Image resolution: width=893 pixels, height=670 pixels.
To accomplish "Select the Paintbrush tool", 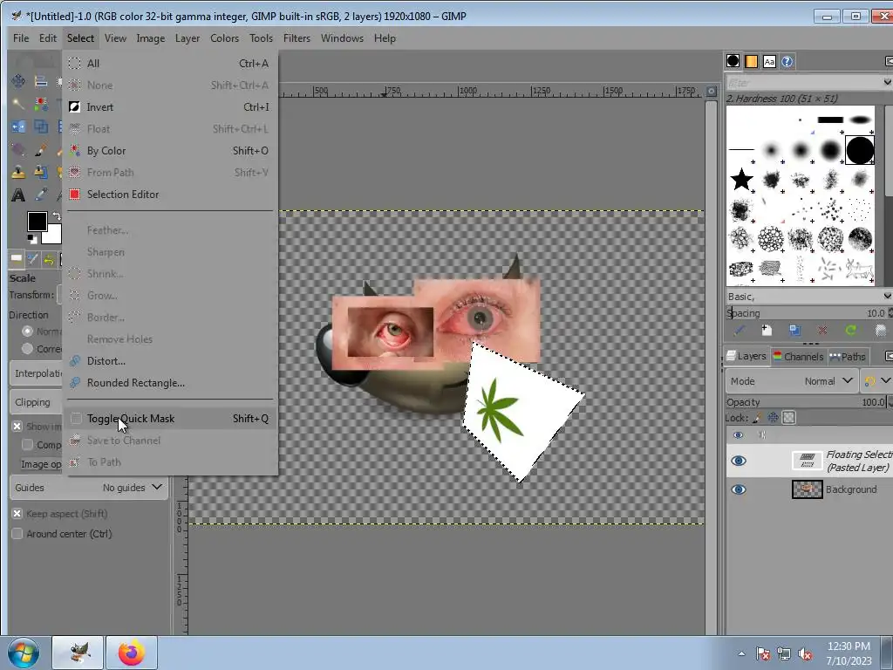I will tap(40, 149).
